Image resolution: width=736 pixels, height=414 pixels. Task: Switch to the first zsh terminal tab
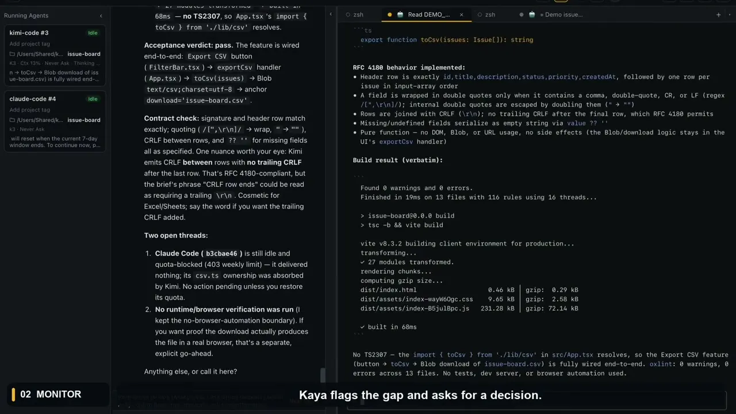pos(358,14)
